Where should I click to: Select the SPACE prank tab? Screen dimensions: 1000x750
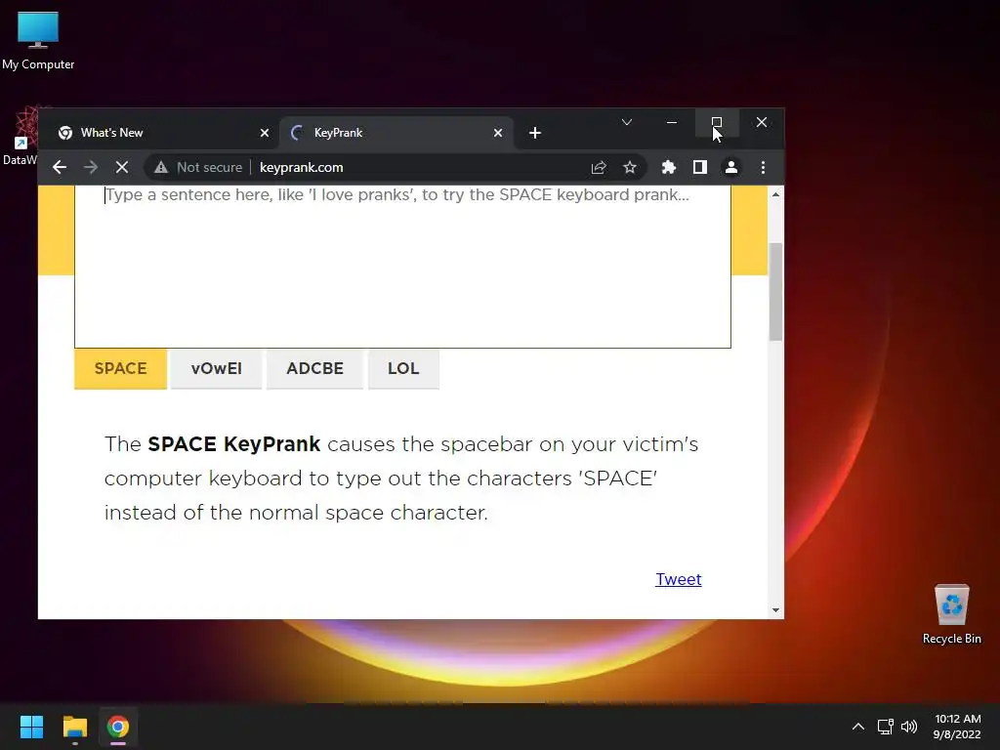point(120,368)
